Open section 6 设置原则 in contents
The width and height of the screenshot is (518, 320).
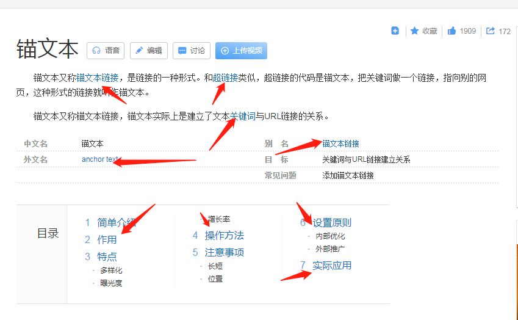[331, 222]
